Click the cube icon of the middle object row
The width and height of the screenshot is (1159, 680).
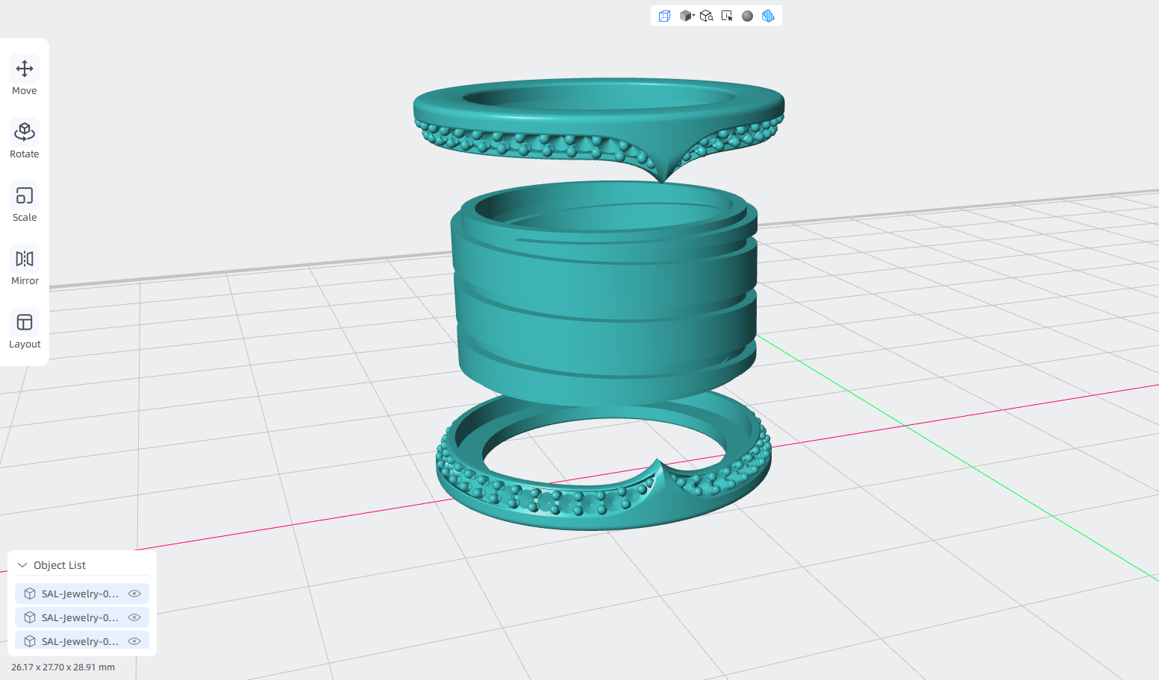tap(30, 617)
